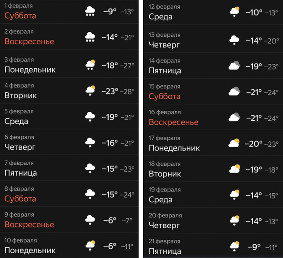This screenshot has height=258, width=283.
Task: Select the Понедельник 10 февраля row
Action: (30, 250)
